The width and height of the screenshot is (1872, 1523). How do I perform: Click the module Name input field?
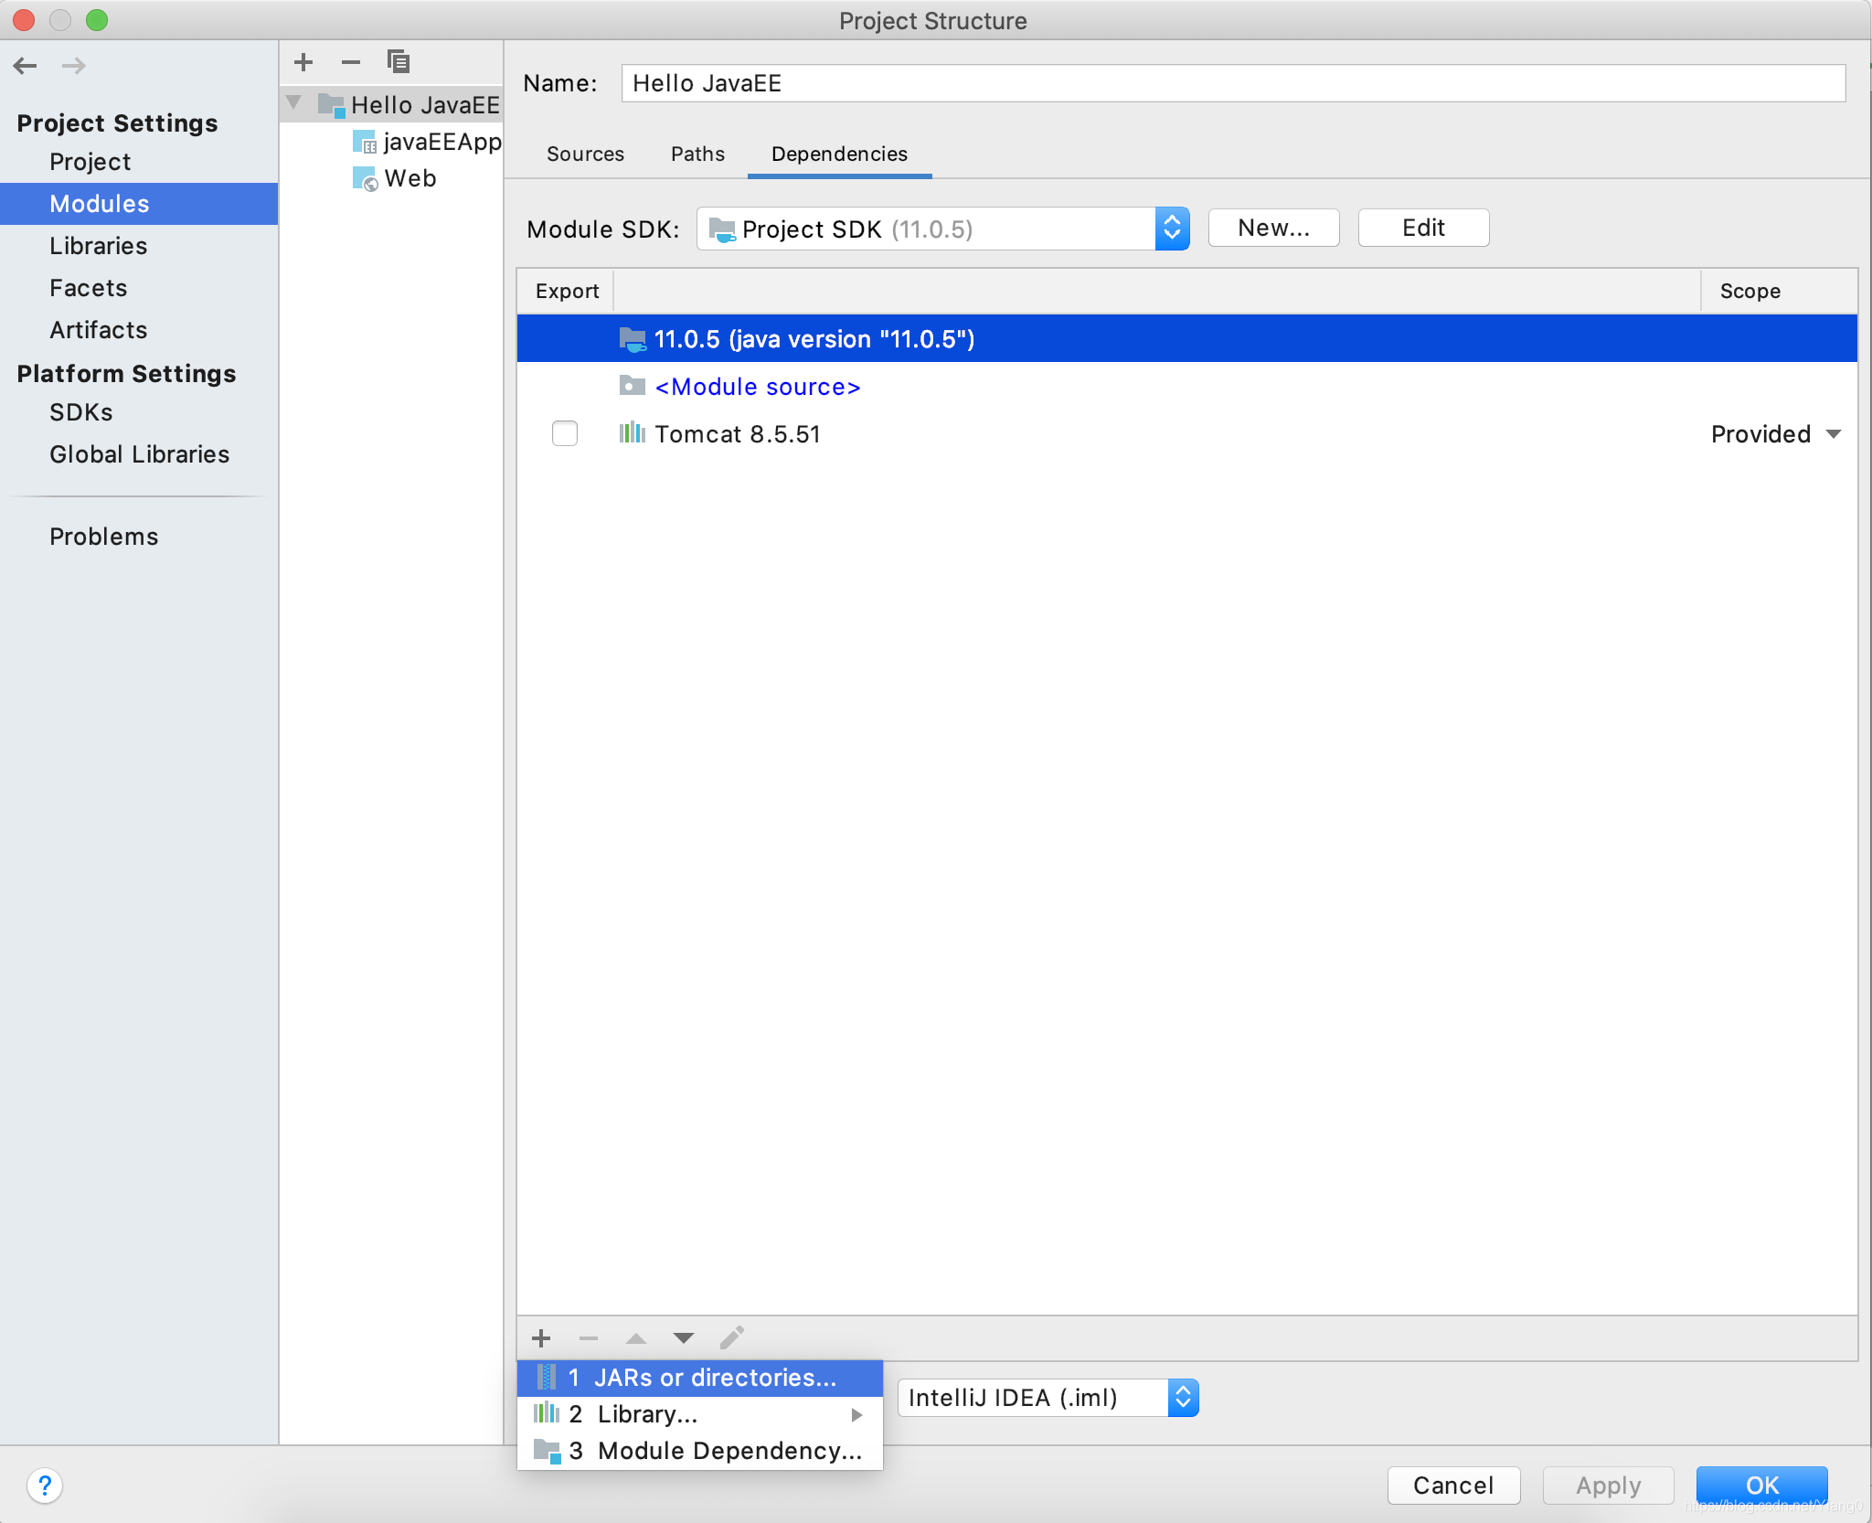(x=1233, y=83)
